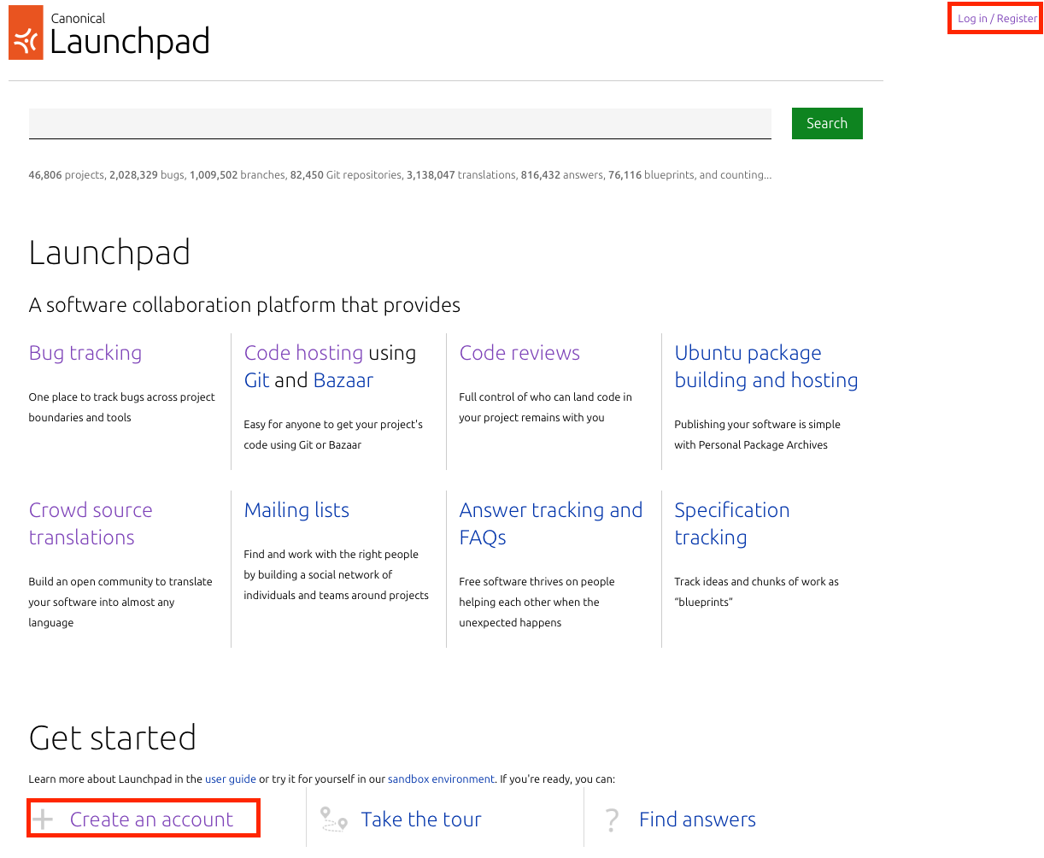This screenshot has height=858, width=1044.
Task: Click 'One place to track bugs' description text
Action: click(122, 408)
